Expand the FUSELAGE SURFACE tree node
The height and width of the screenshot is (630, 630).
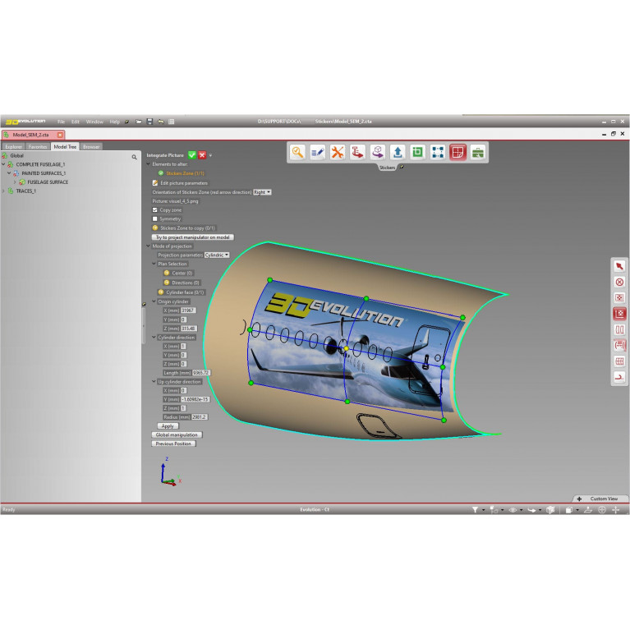click(15, 182)
